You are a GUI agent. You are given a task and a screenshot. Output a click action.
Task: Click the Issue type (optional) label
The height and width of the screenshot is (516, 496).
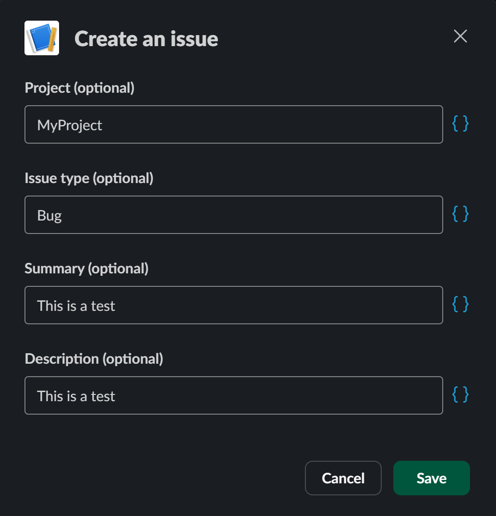coord(89,178)
